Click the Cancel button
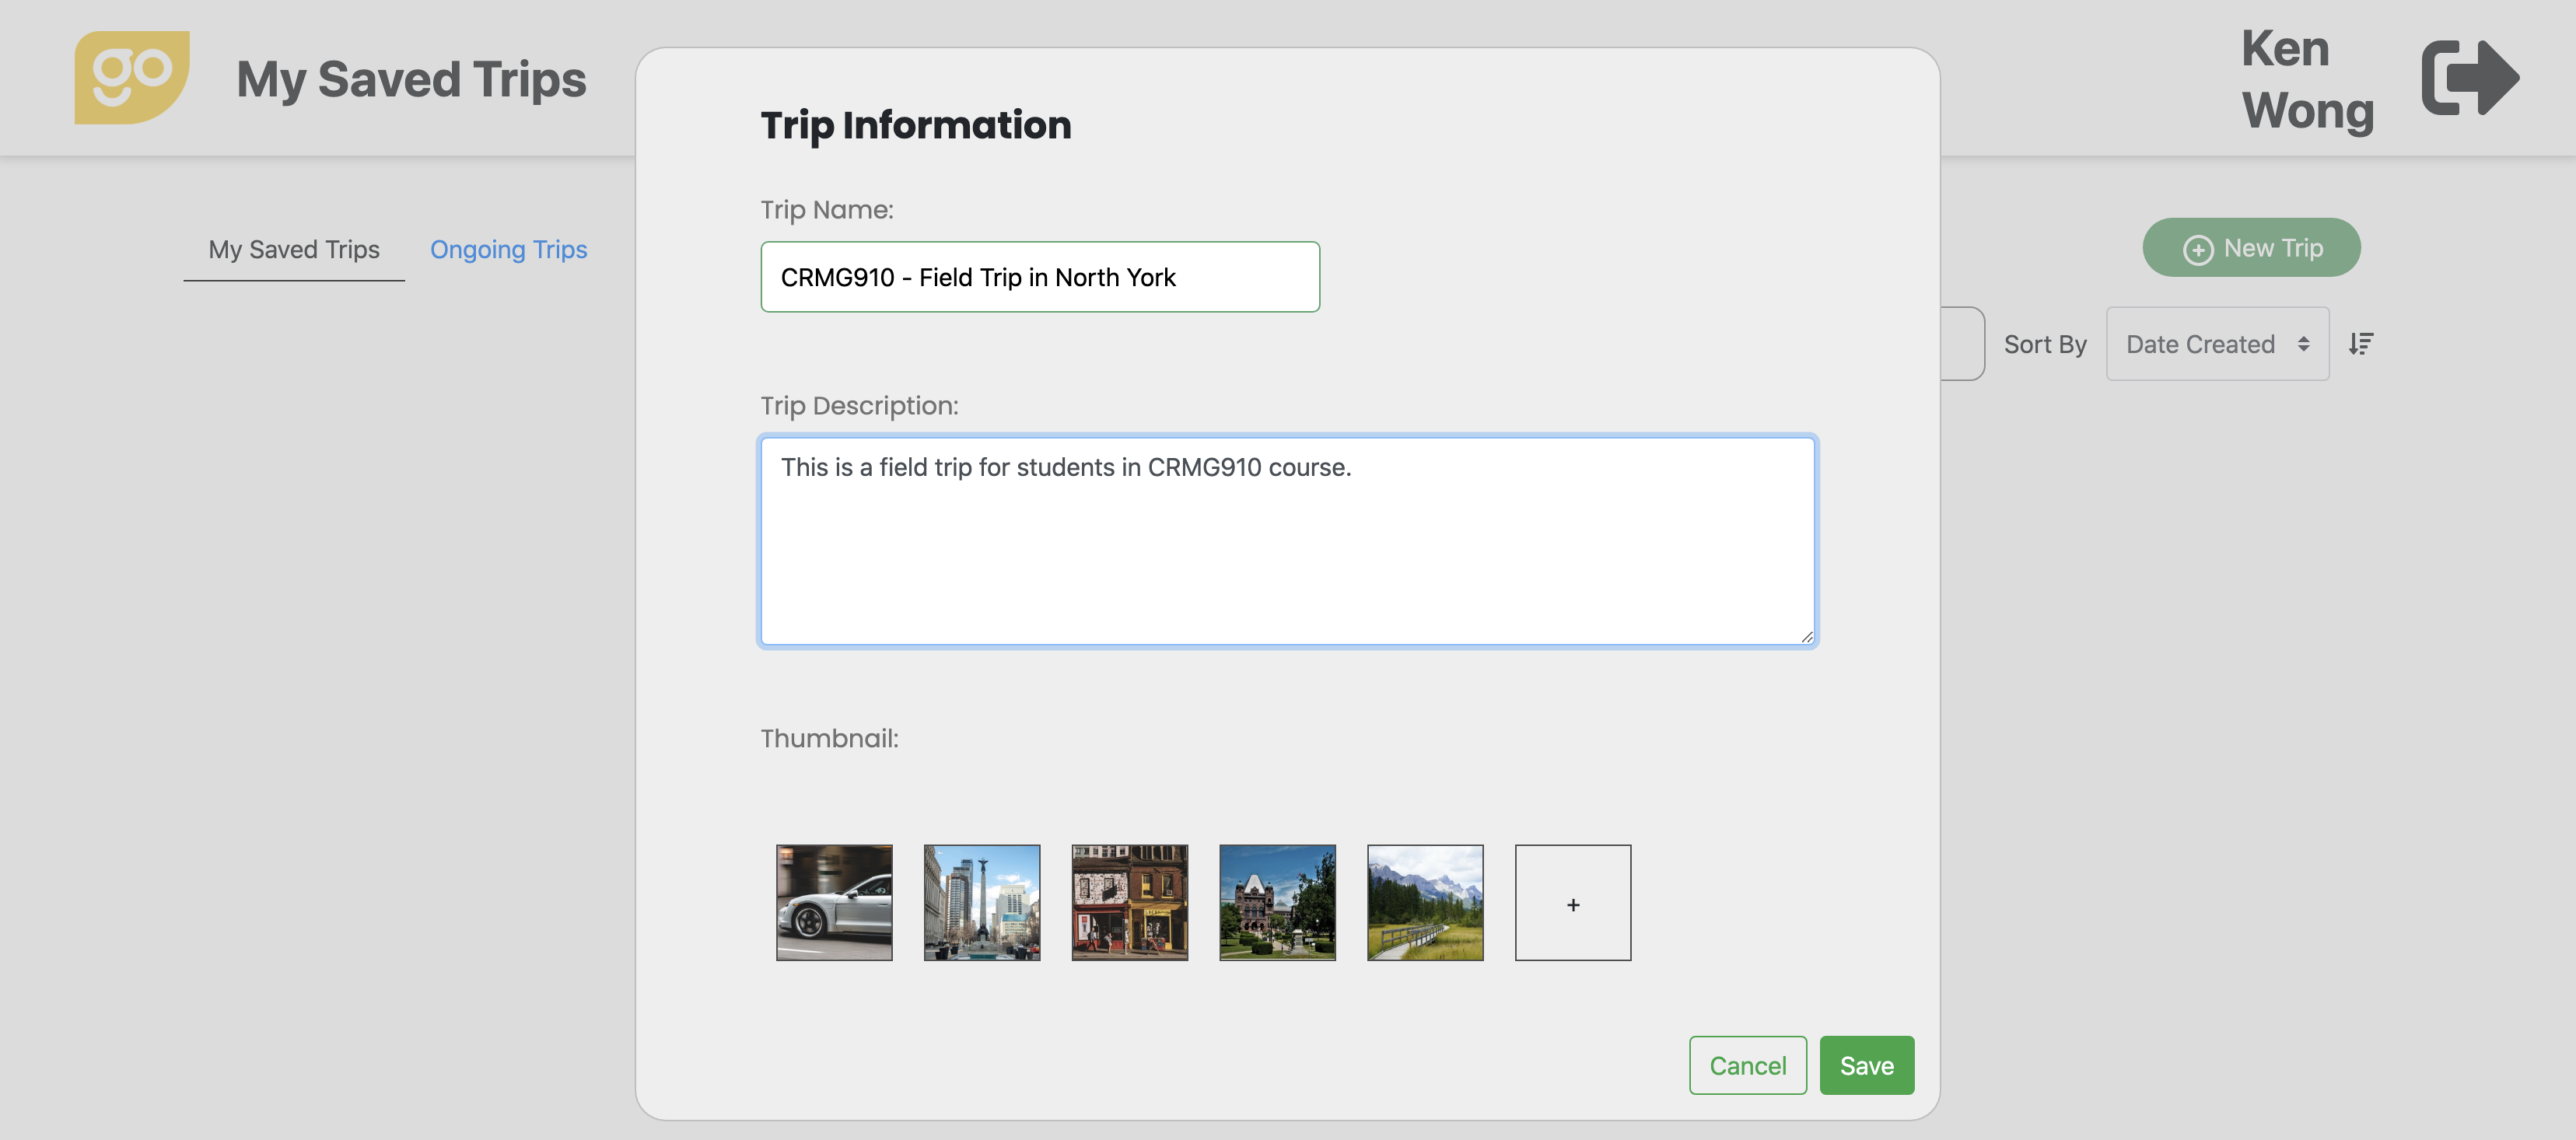Viewport: 2576px width, 1140px height. pos(1747,1066)
